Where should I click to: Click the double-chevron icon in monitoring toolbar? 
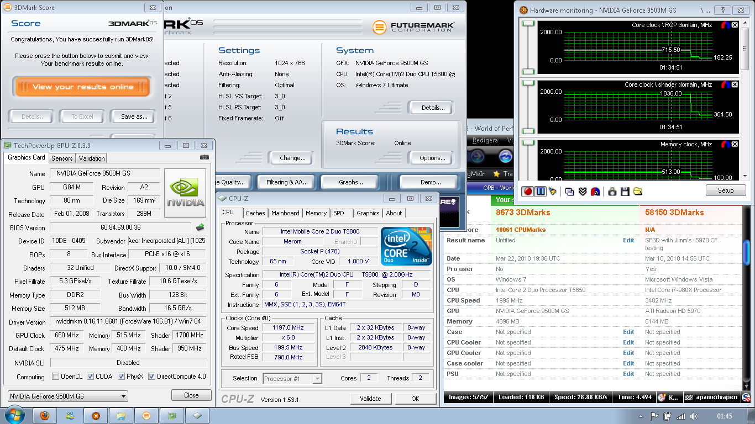[x=583, y=191]
